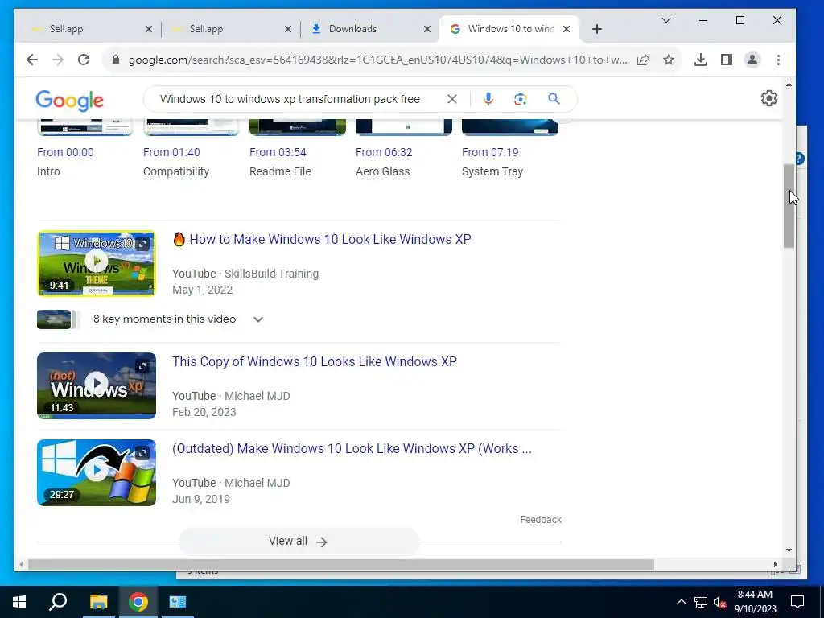The width and height of the screenshot is (824, 618).
Task: Open File Explorer from taskbar
Action: click(98, 602)
